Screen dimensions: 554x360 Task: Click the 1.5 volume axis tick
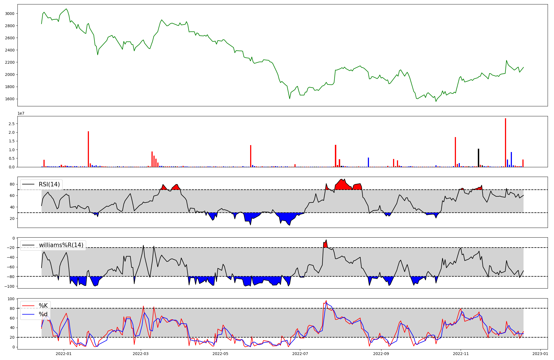pyautogui.click(x=11, y=141)
